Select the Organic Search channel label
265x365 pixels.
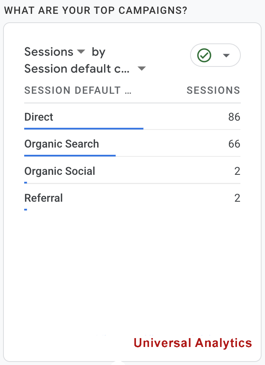point(61,144)
